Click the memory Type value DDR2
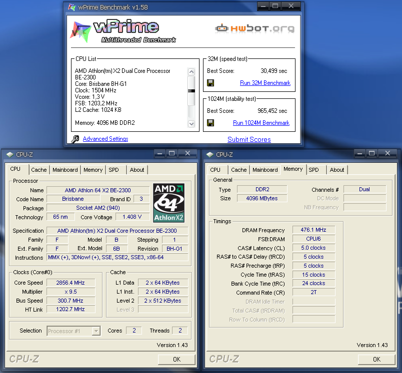Viewport: 402px width, 373px height. point(262,189)
